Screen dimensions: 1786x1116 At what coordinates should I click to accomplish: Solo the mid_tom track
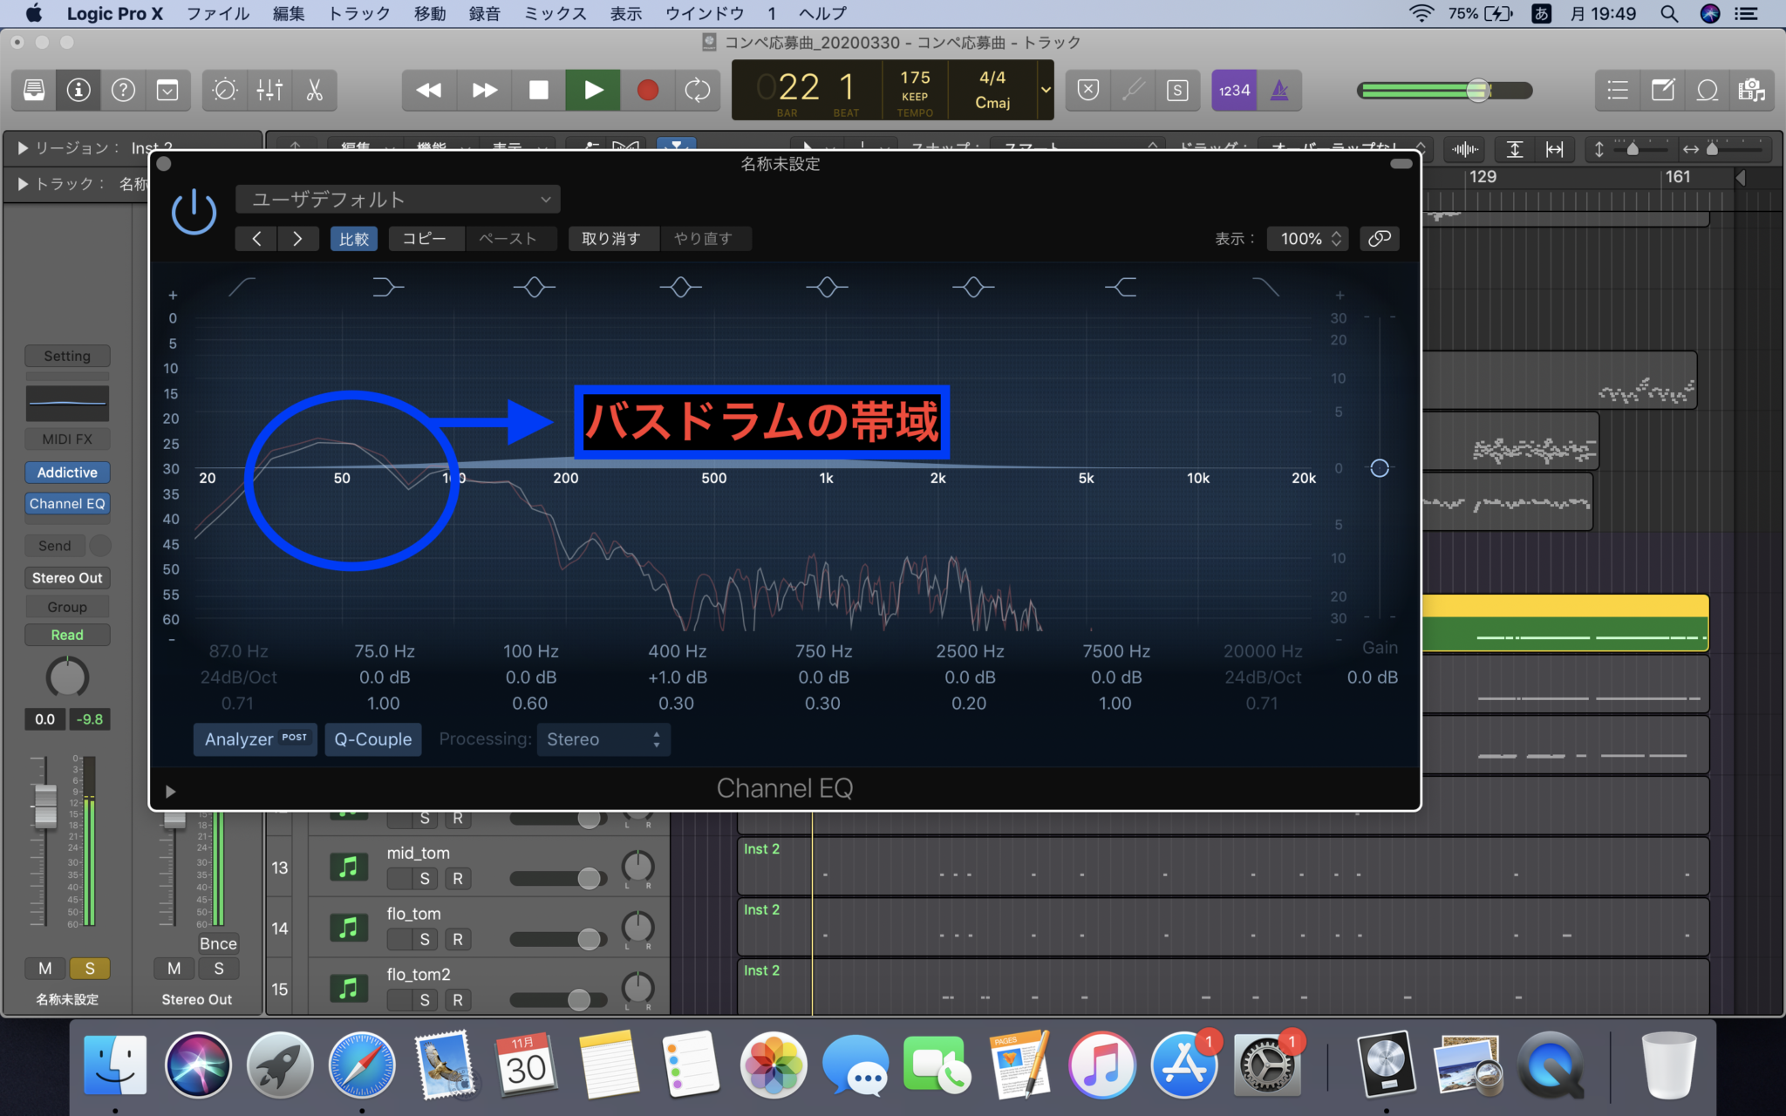pos(425,878)
